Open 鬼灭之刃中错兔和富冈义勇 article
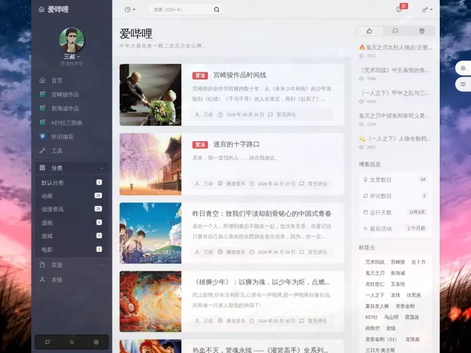This screenshot has height=353, width=471. point(394,116)
